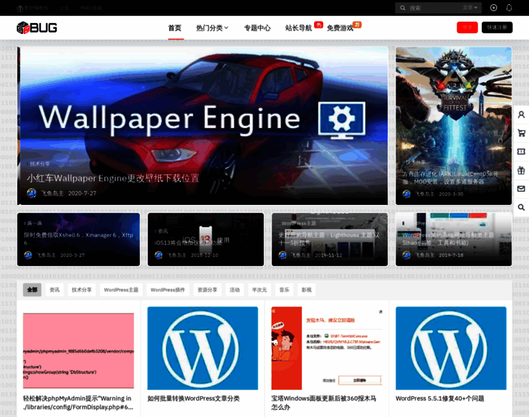The height and width of the screenshot is (417, 529).
Task: Open WordPress logo thumbnail for 批量转换 article
Action: tap(203, 348)
